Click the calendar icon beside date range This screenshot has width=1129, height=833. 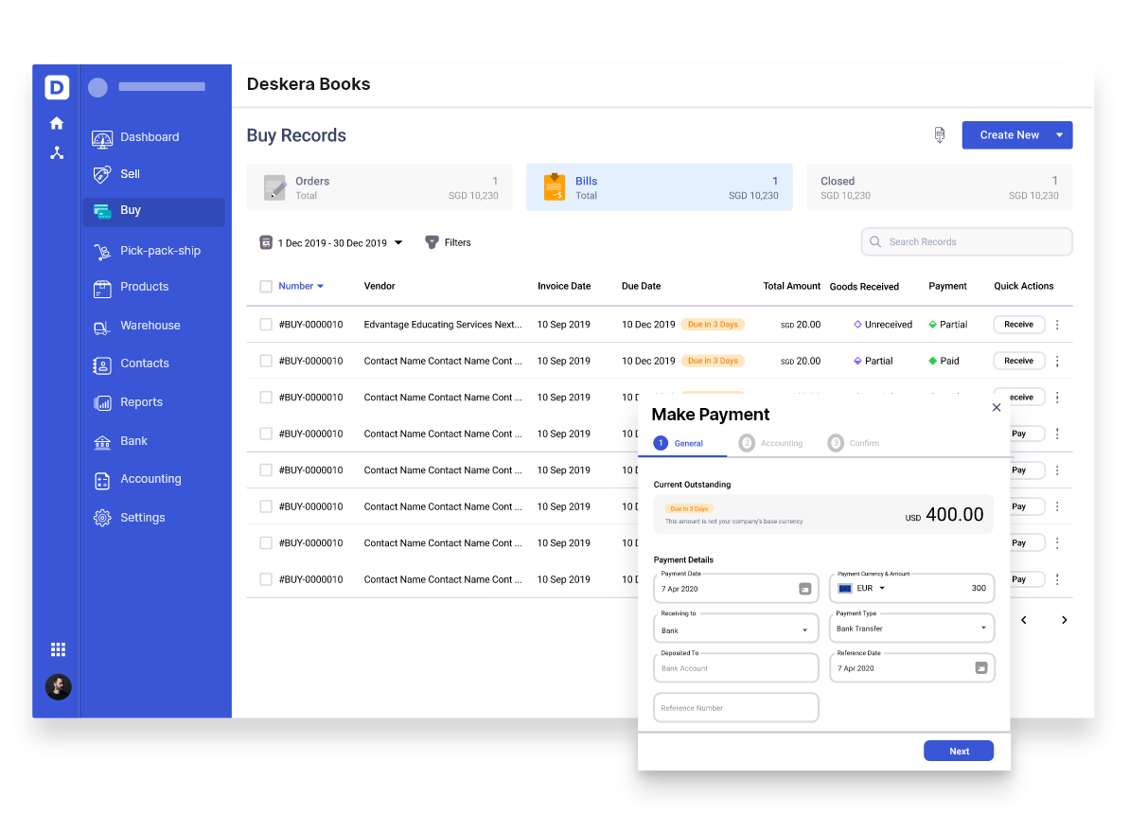pos(266,242)
